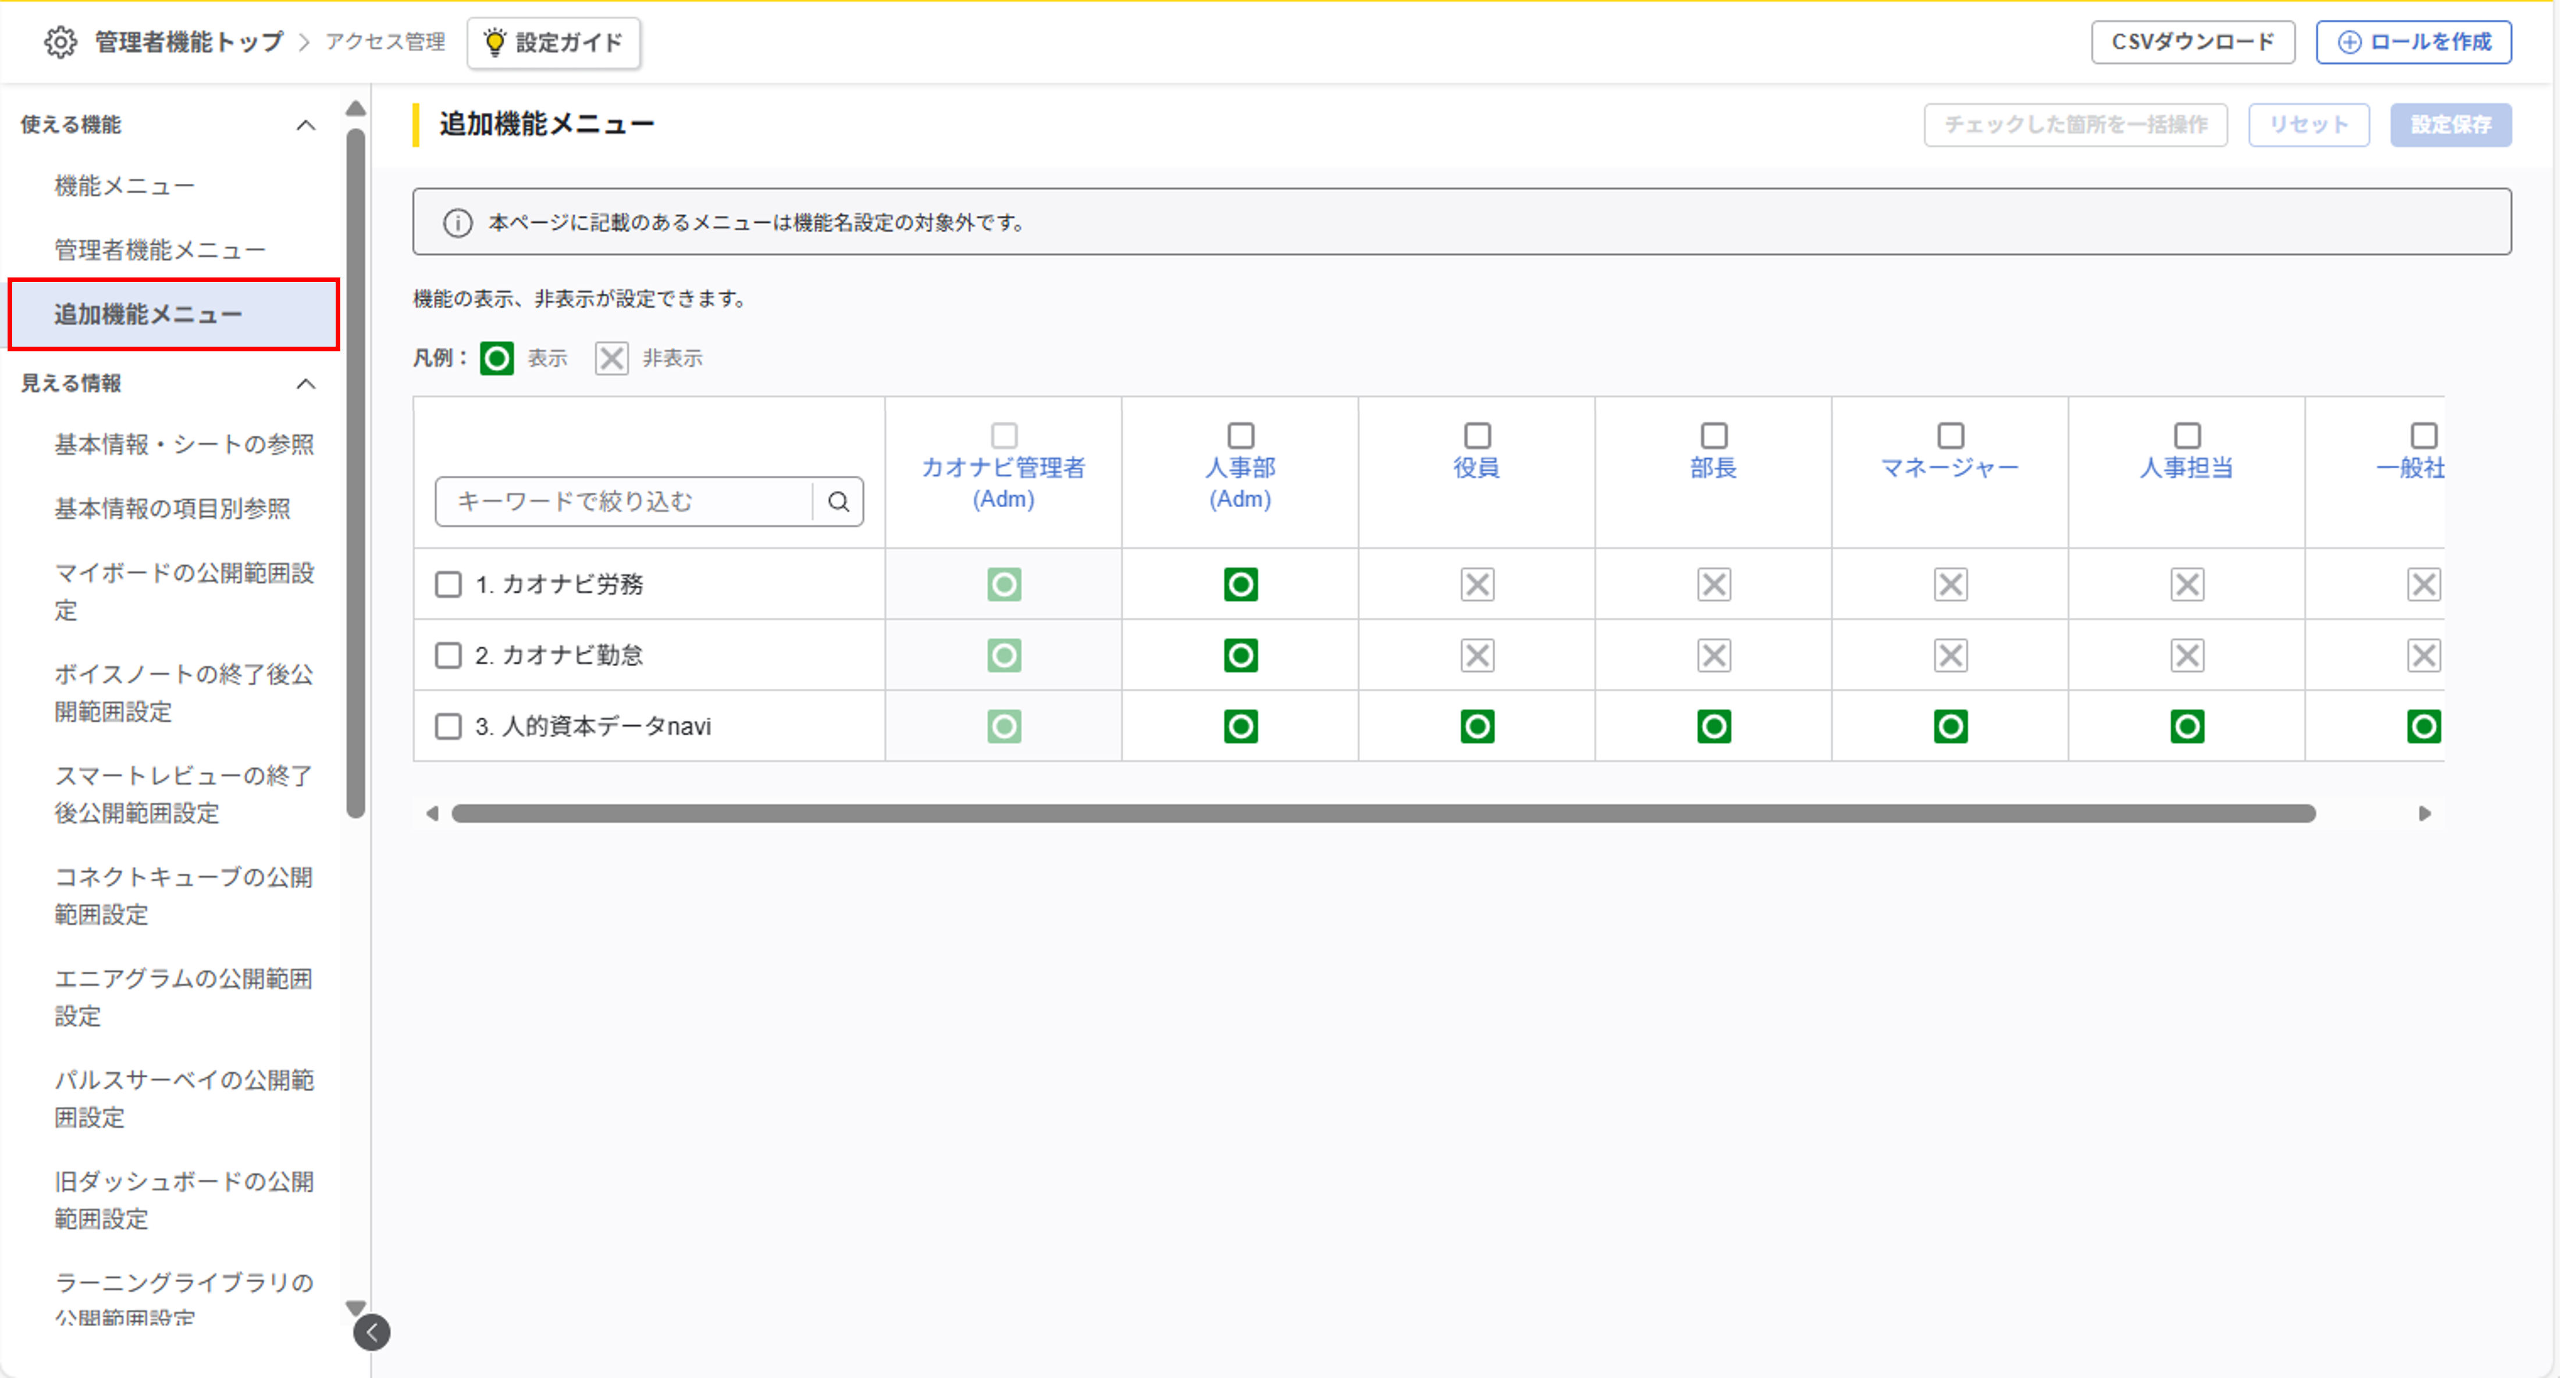The width and height of the screenshot is (2576, 1378).
Task: Select the 役員 column header checkbox
Action: tap(1477, 435)
